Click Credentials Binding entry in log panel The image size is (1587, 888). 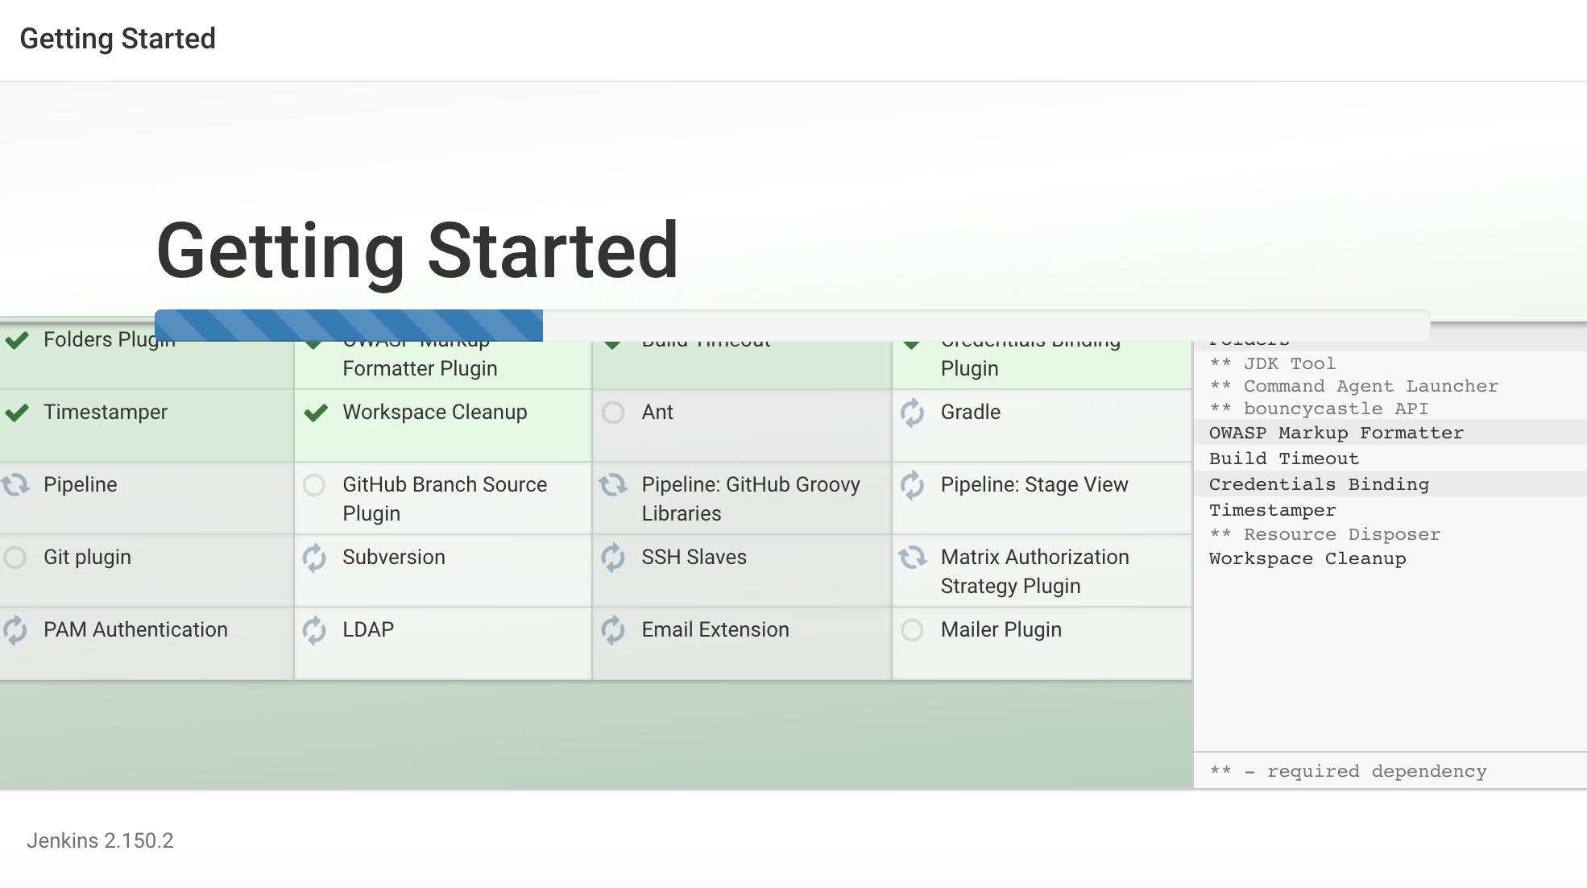(1319, 484)
